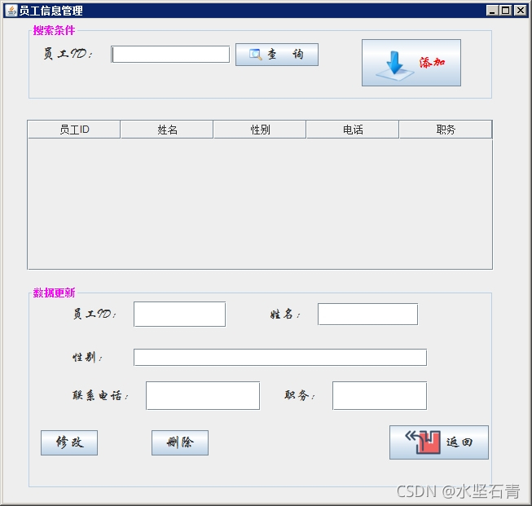The width and height of the screenshot is (532, 506).
Task: Click the 添加 add button
Action: pyautogui.click(x=411, y=63)
